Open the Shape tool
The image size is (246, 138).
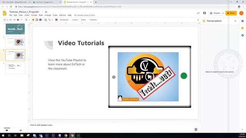pyautogui.click(x=46, y=20)
